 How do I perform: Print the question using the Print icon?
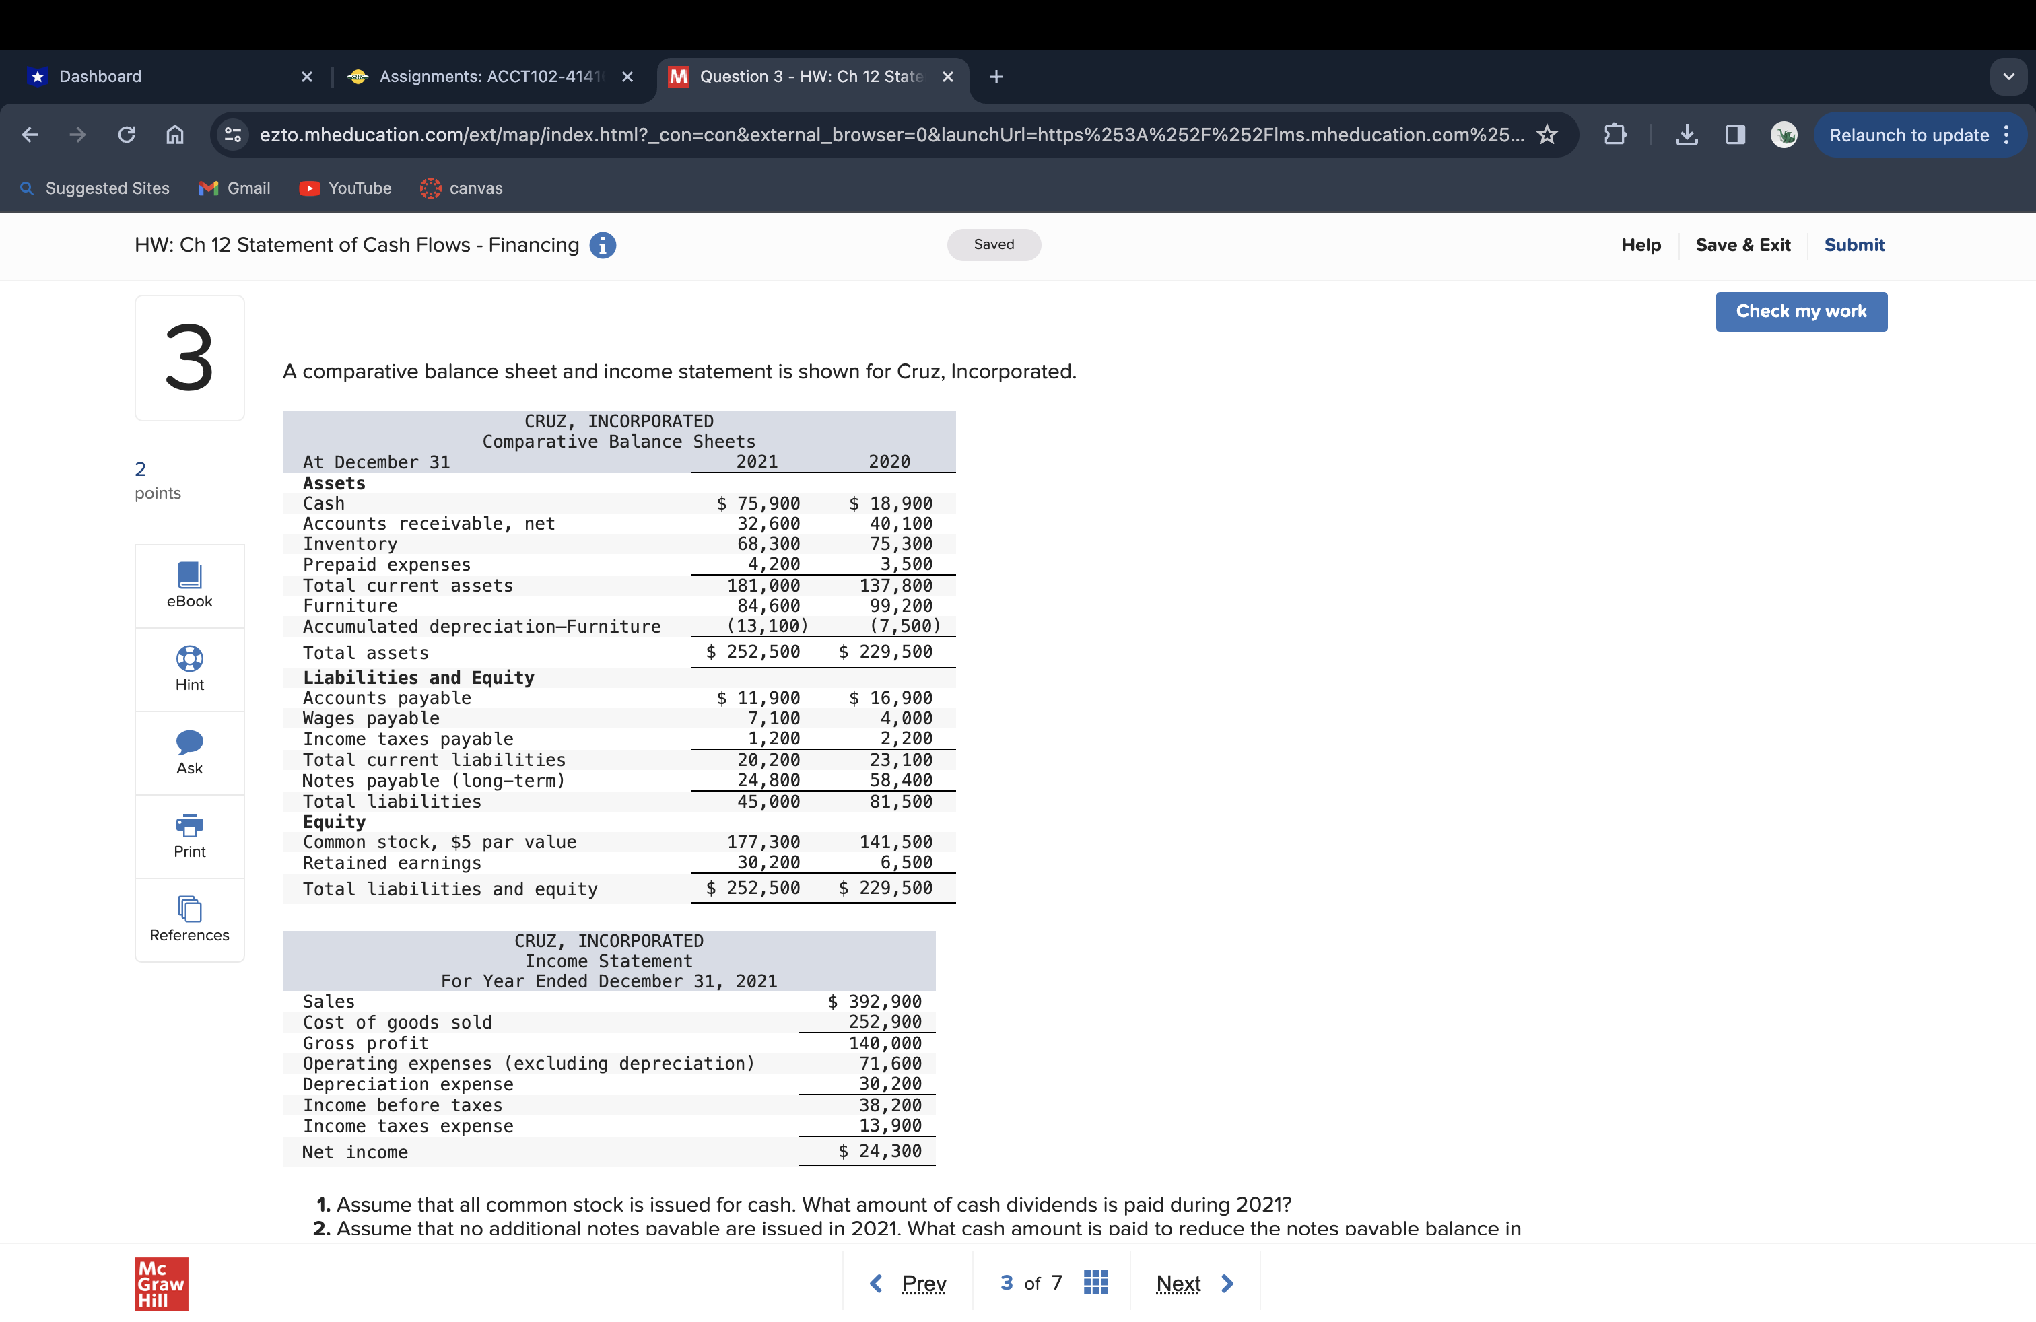(x=189, y=826)
